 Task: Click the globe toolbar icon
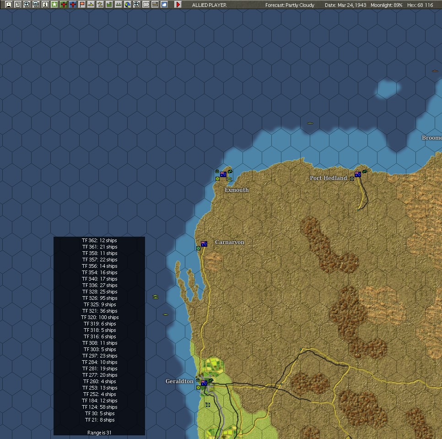[127, 5]
